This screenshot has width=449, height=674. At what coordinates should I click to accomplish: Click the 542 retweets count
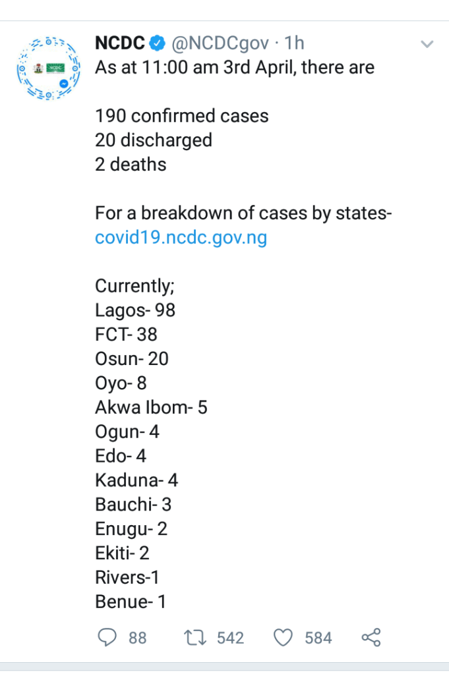tap(230, 638)
